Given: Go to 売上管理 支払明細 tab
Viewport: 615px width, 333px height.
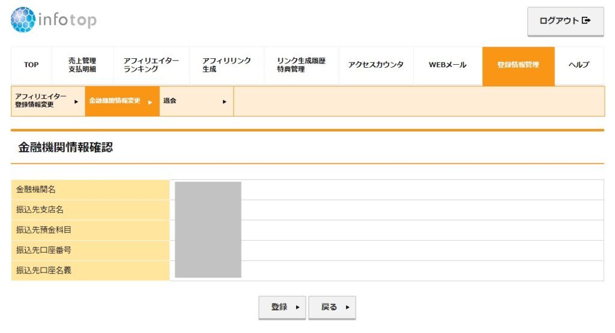Looking at the screenshot, I should point(82,65).
